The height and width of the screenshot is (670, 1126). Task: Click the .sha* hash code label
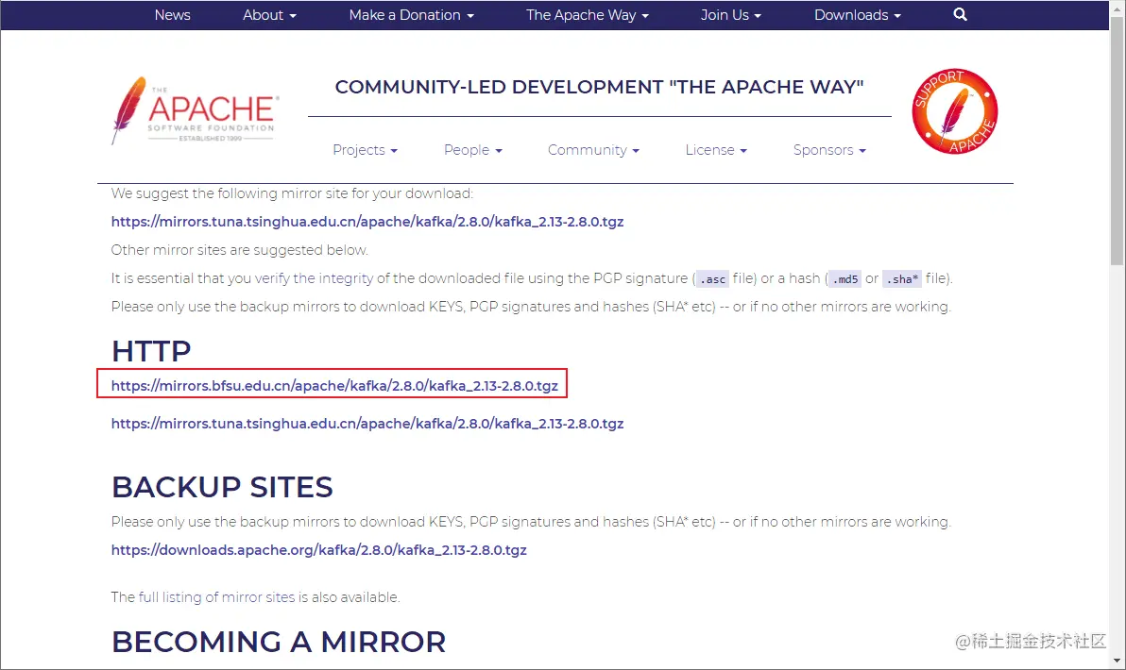902,279
